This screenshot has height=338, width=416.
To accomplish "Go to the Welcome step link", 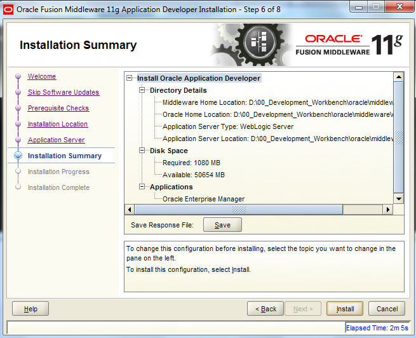I will [42, 77].
